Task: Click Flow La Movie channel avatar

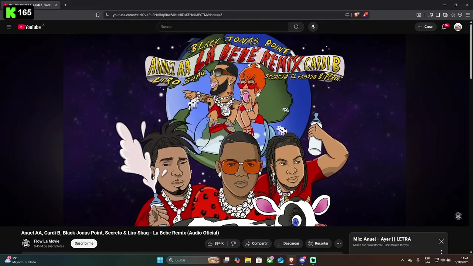Action: (x=26, y=243)
